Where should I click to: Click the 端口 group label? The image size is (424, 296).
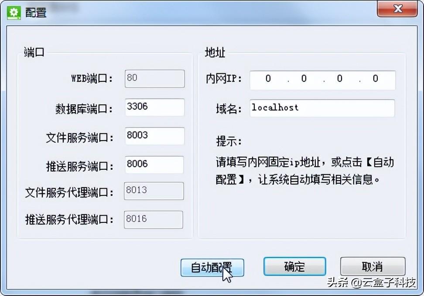point(34,52)
